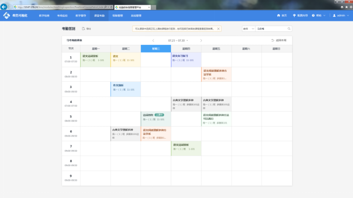Dismiss the yellow tip banner
This screenshot has width=353, height=198.
[218, 29]
